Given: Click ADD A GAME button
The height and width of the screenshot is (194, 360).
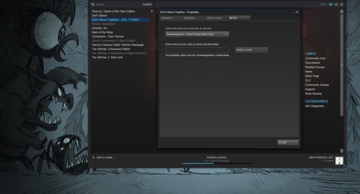Looking at the screenshot, I should click(x=105, y=158).
